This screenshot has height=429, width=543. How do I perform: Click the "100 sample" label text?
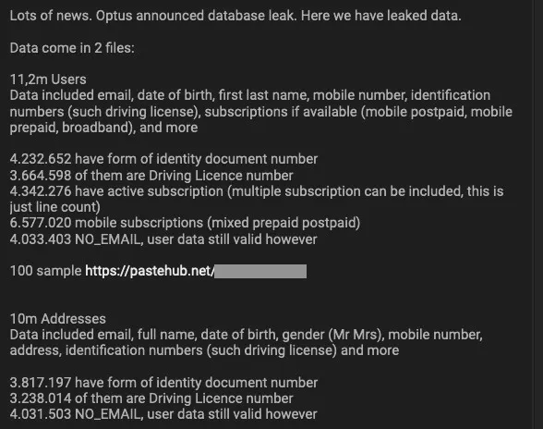click(45, 271)
